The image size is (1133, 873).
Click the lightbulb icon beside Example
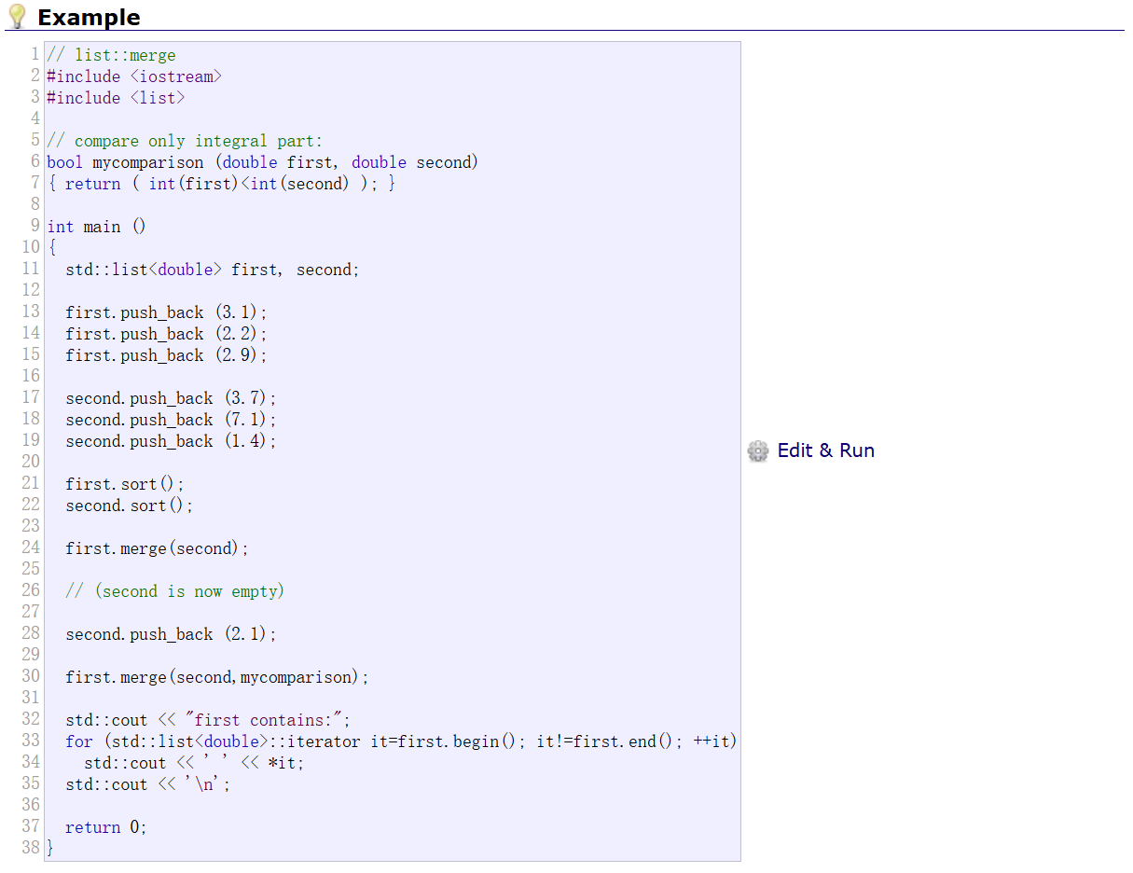click(17, 16)
